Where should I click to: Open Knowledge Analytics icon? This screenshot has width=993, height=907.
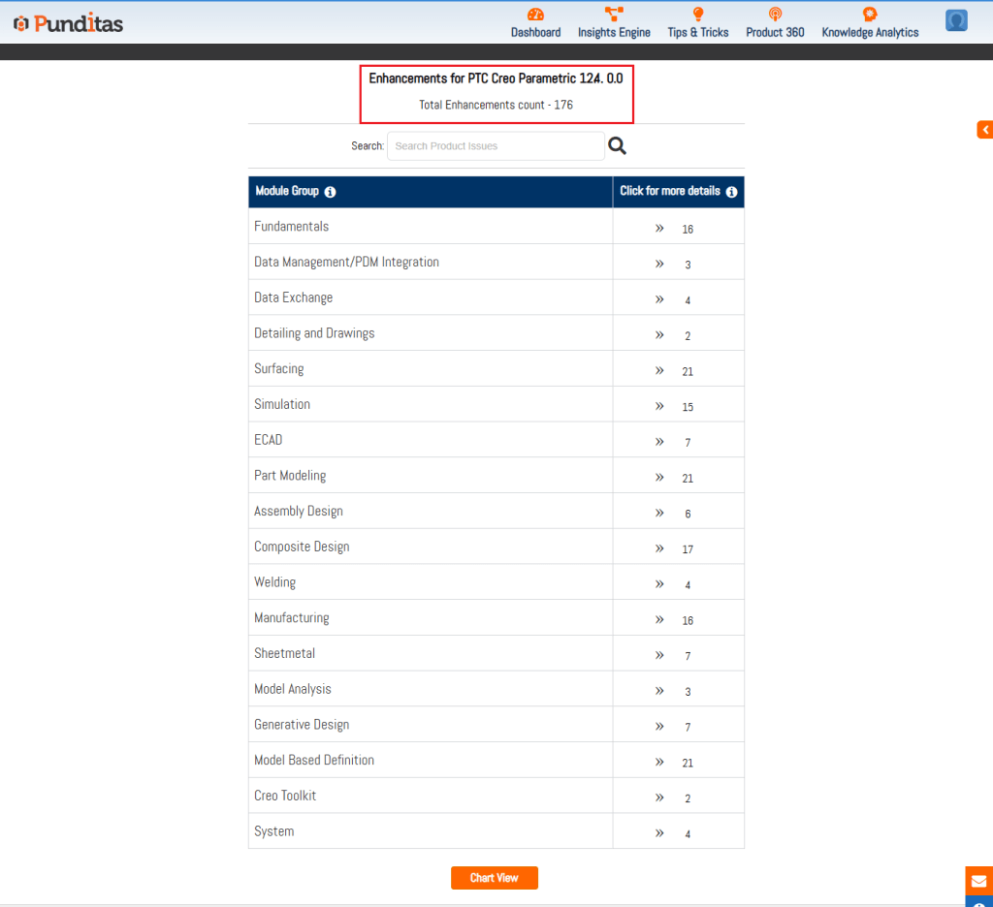click(870, 15)
